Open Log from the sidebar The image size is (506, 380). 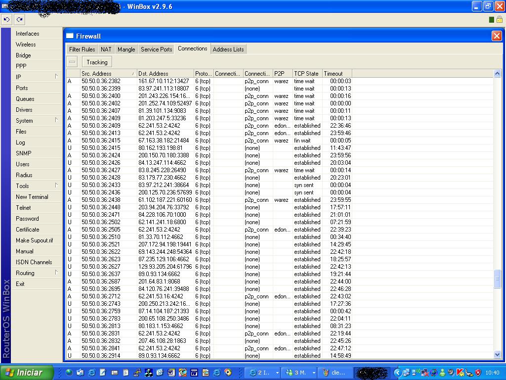[37, 142]
